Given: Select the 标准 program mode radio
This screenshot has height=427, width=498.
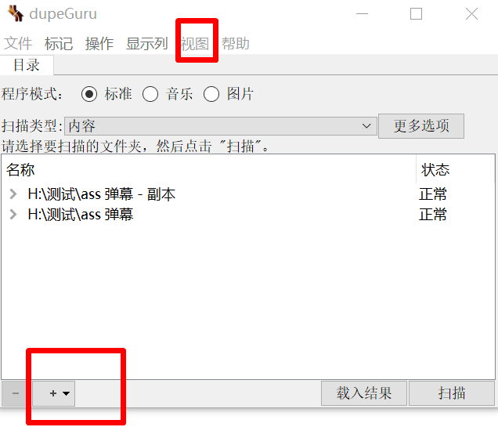Looking at the screenshot, I should [x=89, y=94].
